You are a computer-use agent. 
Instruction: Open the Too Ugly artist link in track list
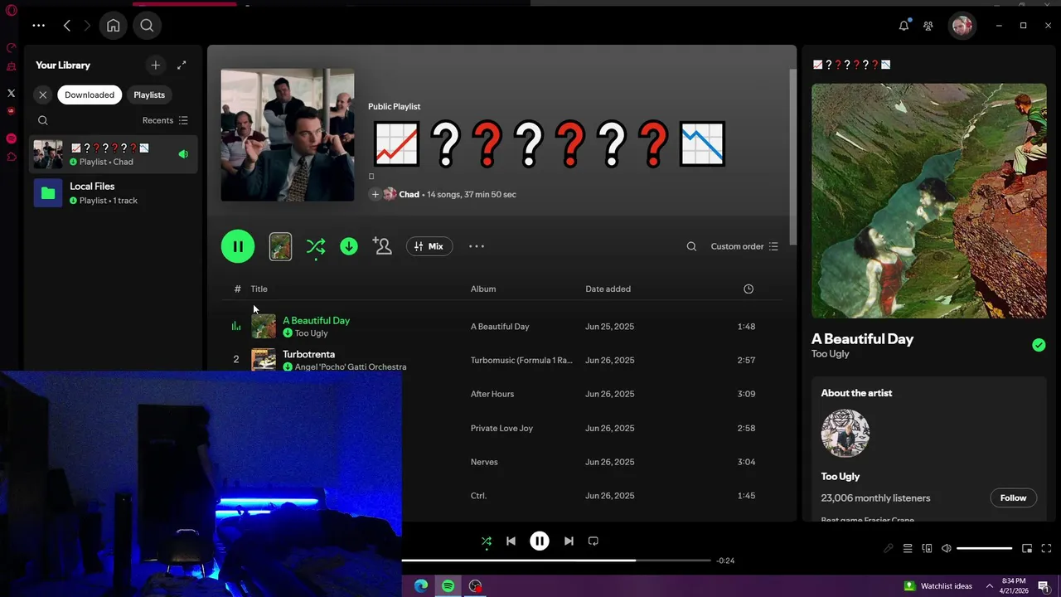click(x=312, y=333)
